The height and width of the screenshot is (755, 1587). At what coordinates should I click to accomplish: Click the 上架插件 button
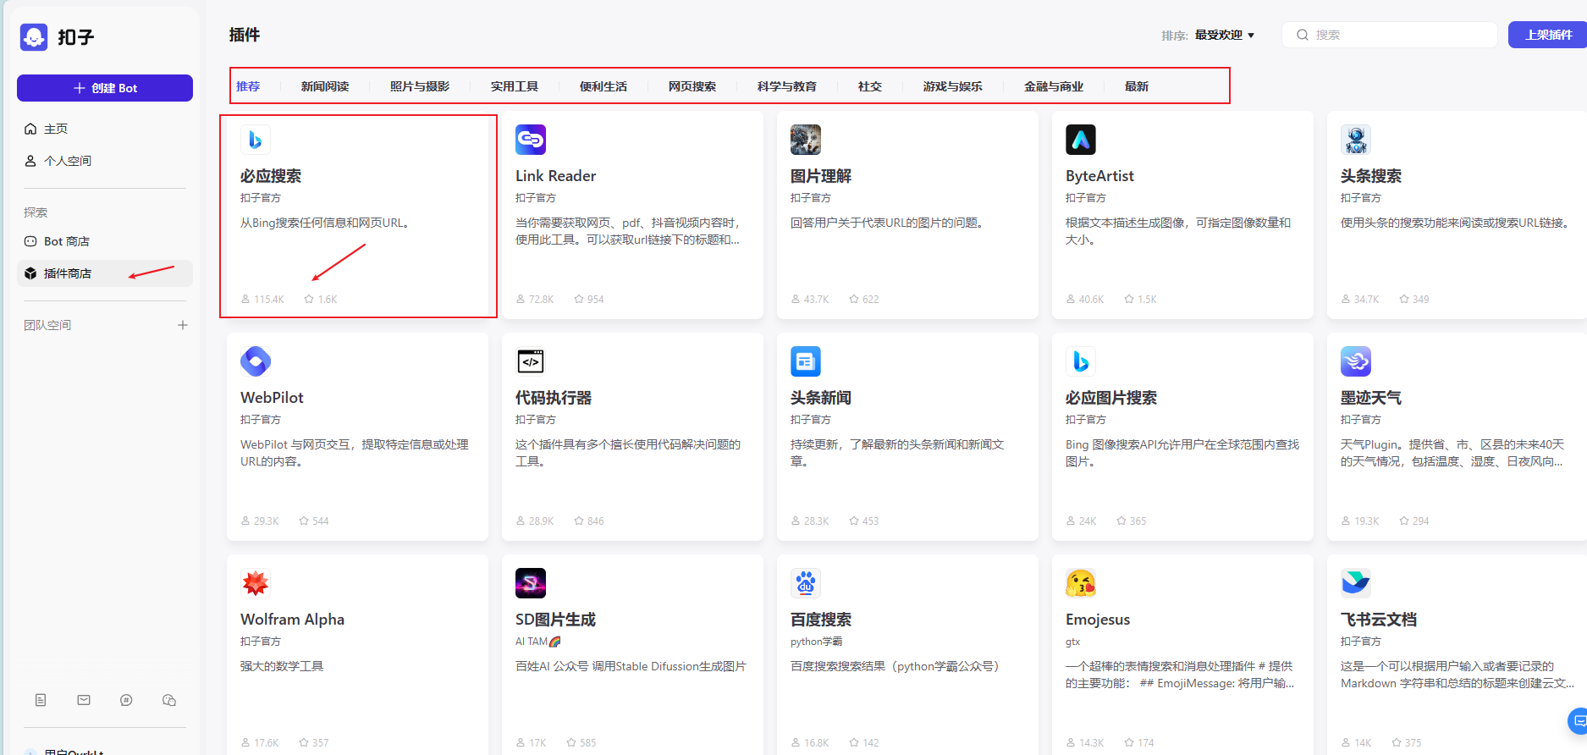point(1548,35)
